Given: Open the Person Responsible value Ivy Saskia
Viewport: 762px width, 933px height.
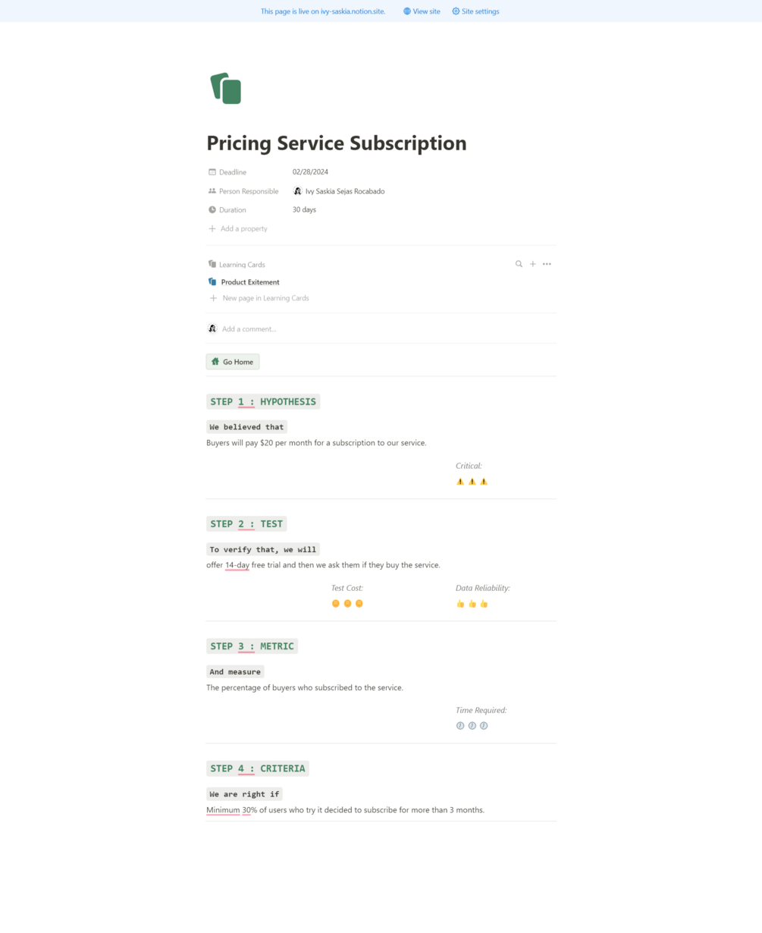Looking at the screenshot, I should (344, 191).
